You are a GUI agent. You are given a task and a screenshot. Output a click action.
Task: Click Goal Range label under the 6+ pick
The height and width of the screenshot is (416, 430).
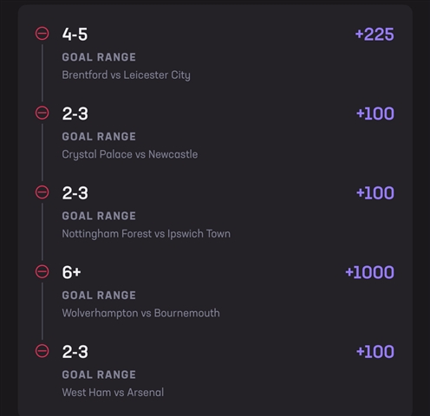point(99,296)
